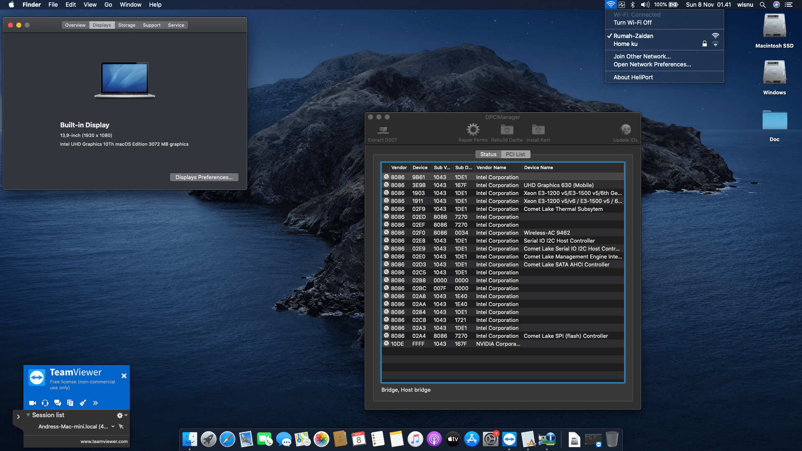Click Extract DSDT in DPCIManager toolbar

[382, 132]
